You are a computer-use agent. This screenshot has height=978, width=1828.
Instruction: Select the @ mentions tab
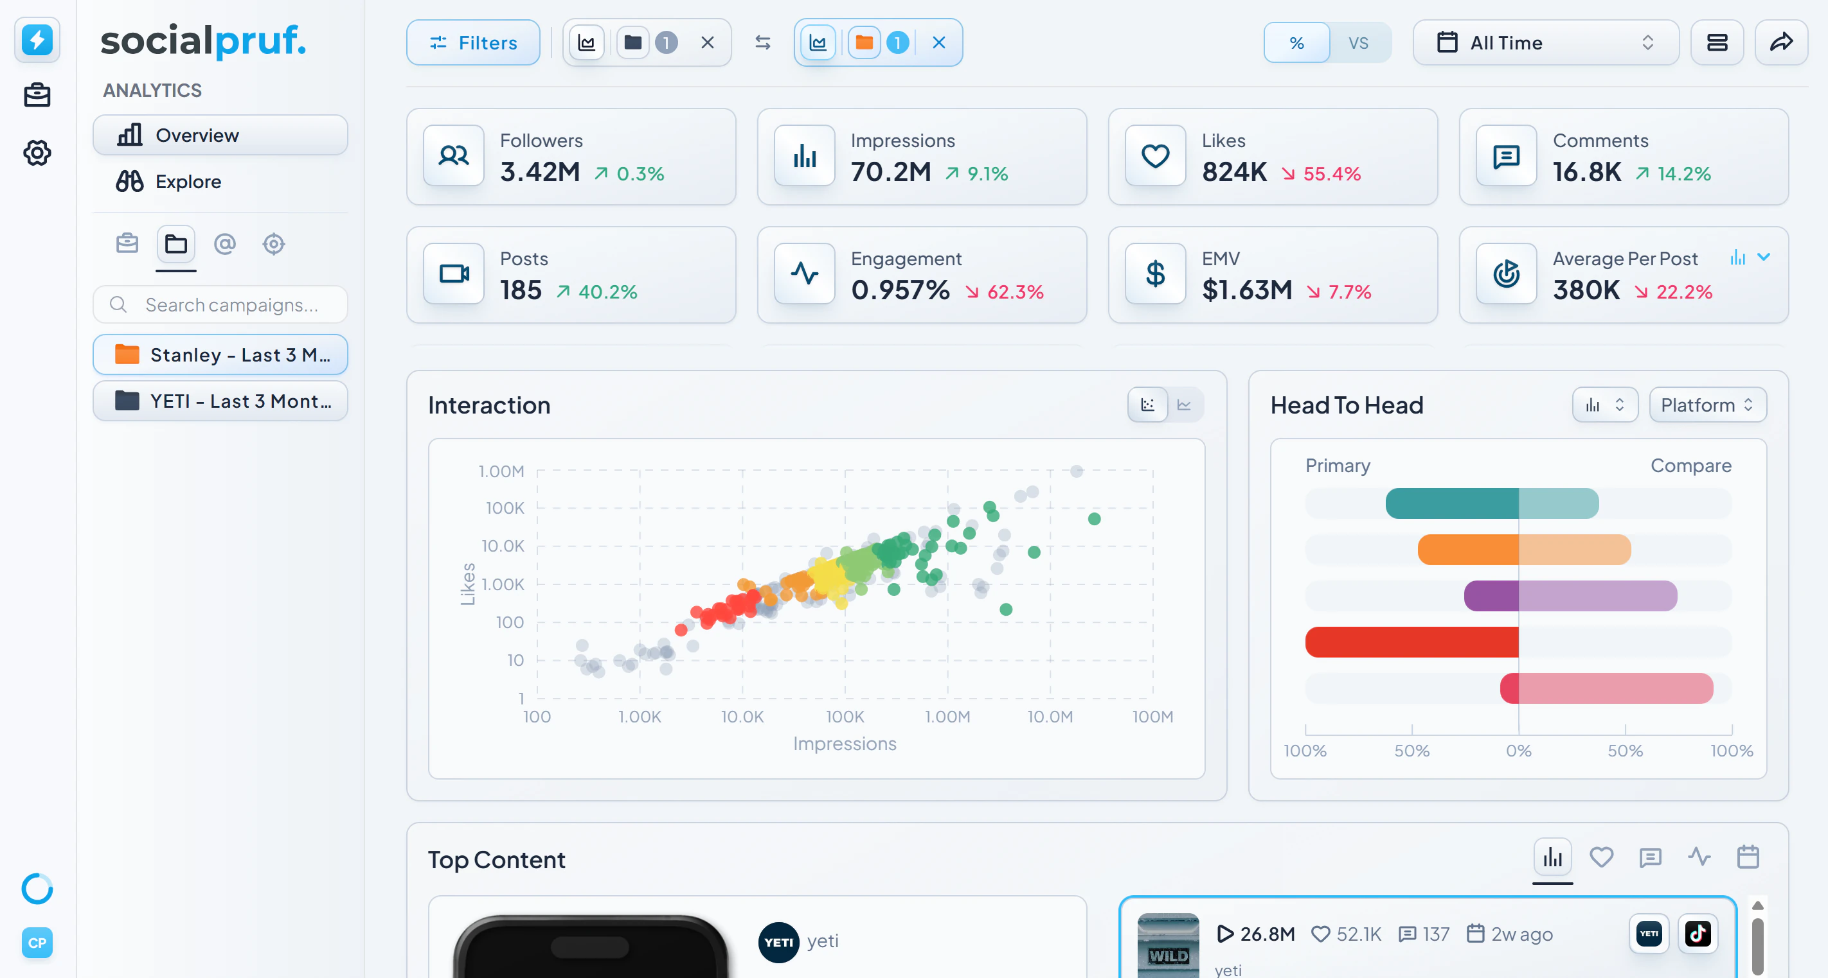point(225,244)
